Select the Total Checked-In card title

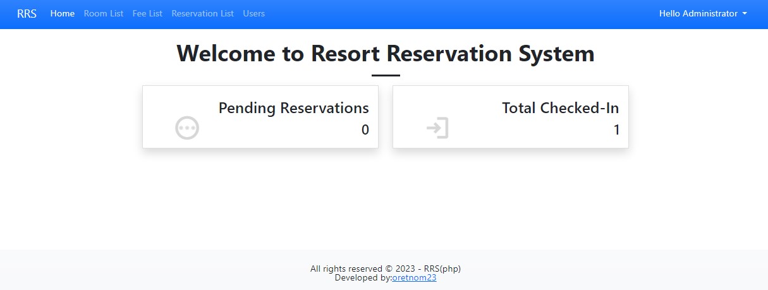[561, 108]
